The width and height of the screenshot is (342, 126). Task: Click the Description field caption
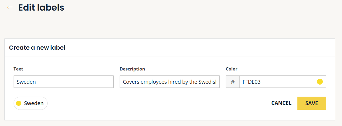pyautogui.click(x=132, y=69)
